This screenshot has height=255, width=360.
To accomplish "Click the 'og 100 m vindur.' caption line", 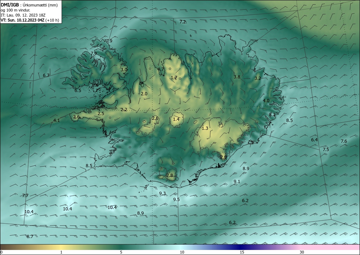I will [x=15, y=10].
